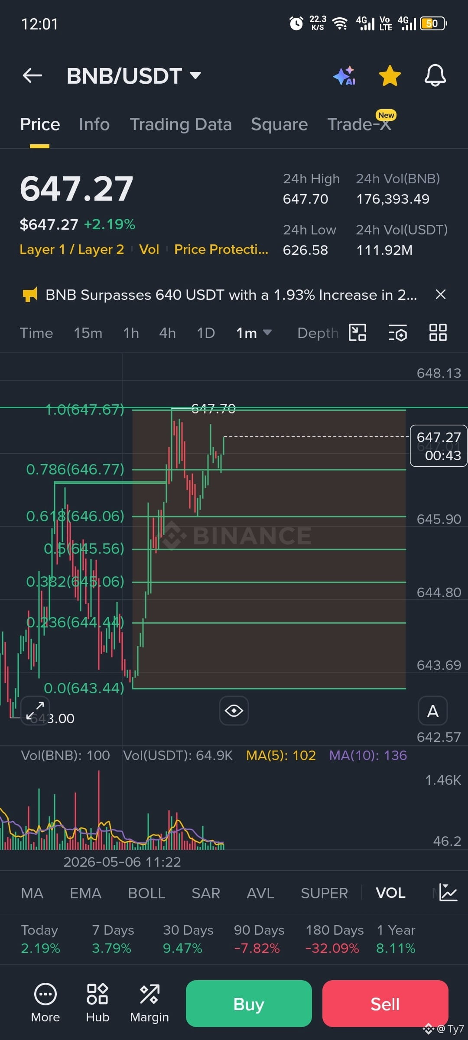This screenshot has height=1040, width=468.
Task: Select the 15m chart interval
Action: 88,333
